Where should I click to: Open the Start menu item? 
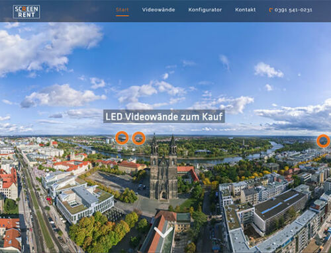click(122, 10)
